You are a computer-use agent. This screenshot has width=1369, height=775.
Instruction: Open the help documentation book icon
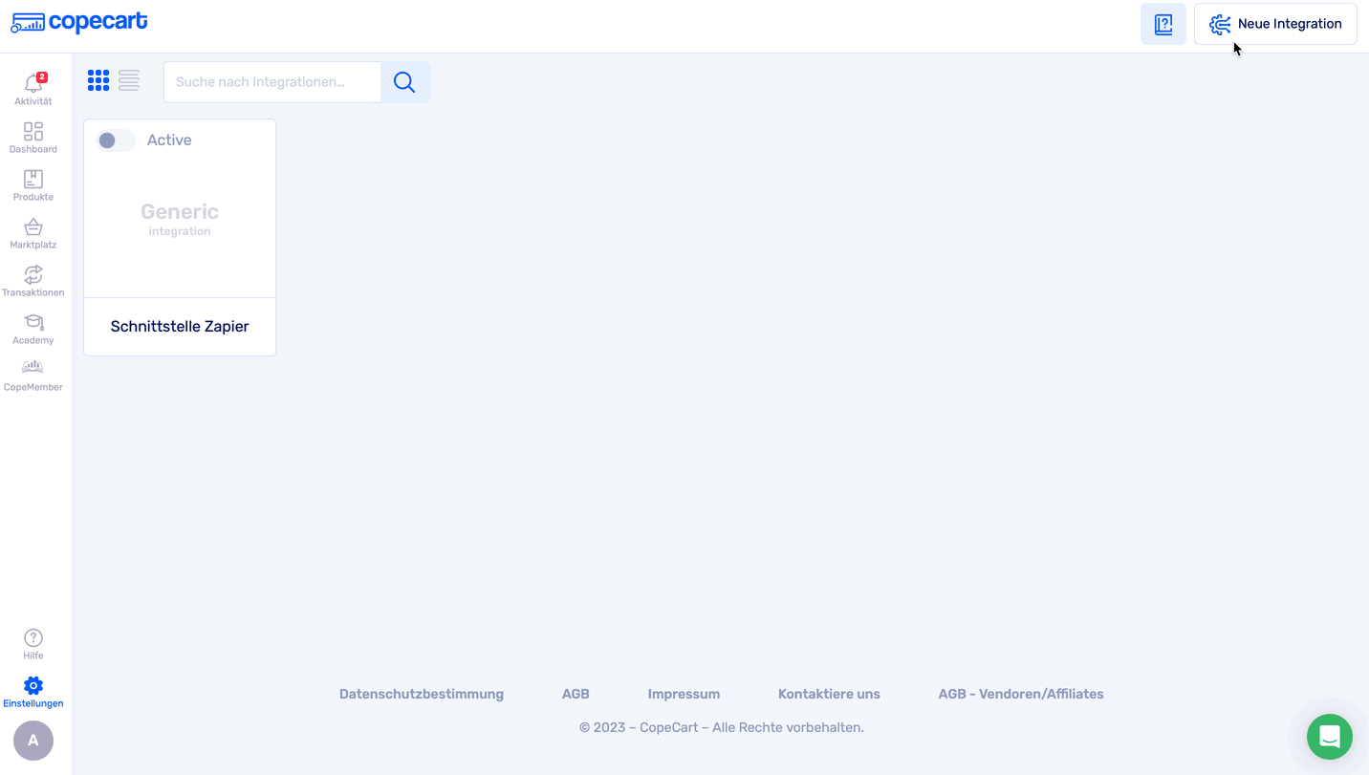1163,24
